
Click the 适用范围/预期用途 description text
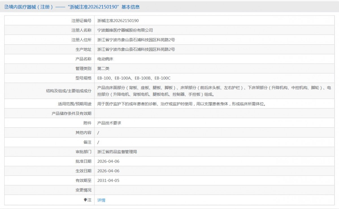coord(181,104)
